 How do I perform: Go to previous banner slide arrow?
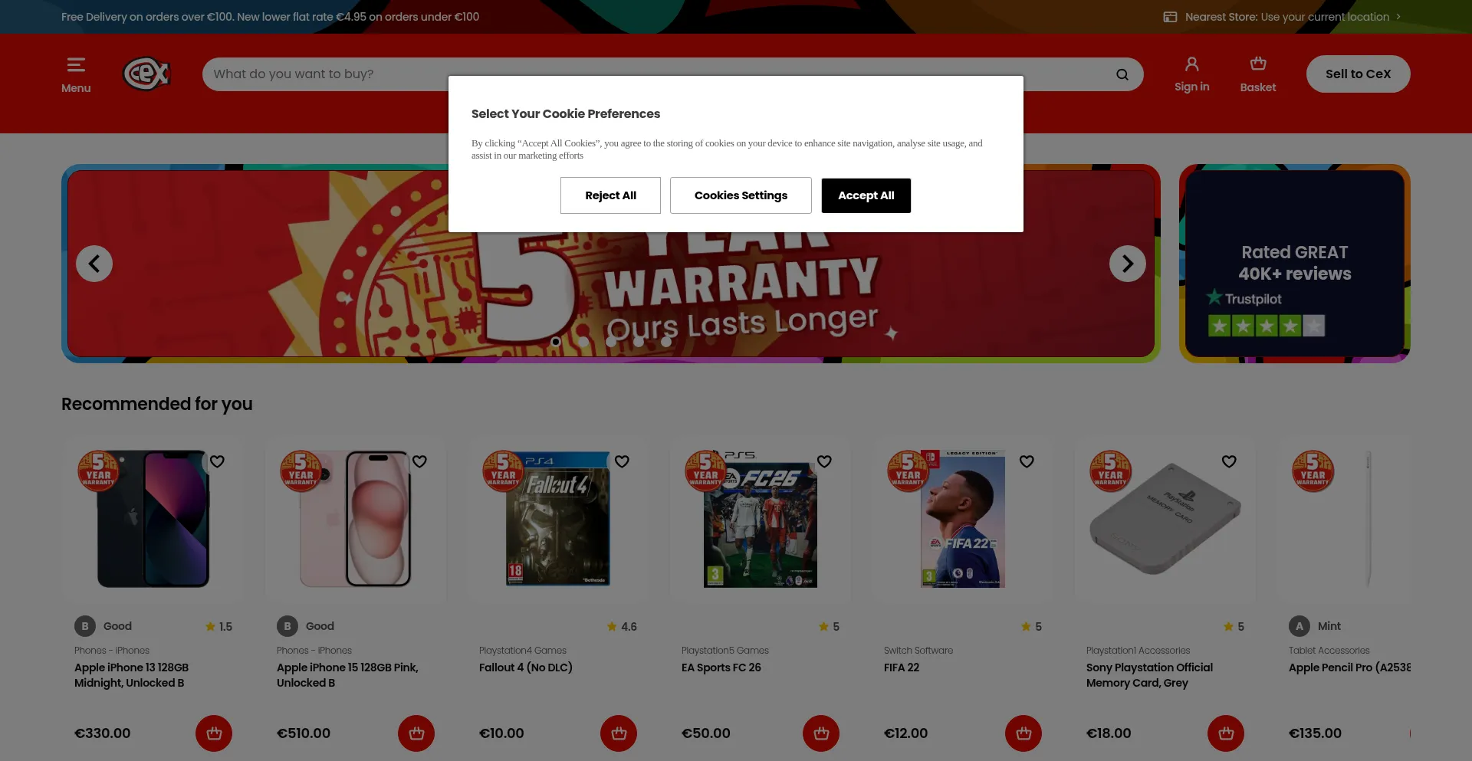(x=94, y=264)
